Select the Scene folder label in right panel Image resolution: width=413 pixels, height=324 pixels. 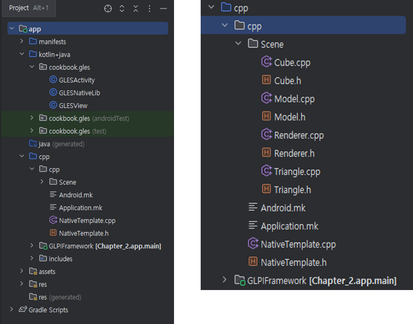click(x=272, y=44)
